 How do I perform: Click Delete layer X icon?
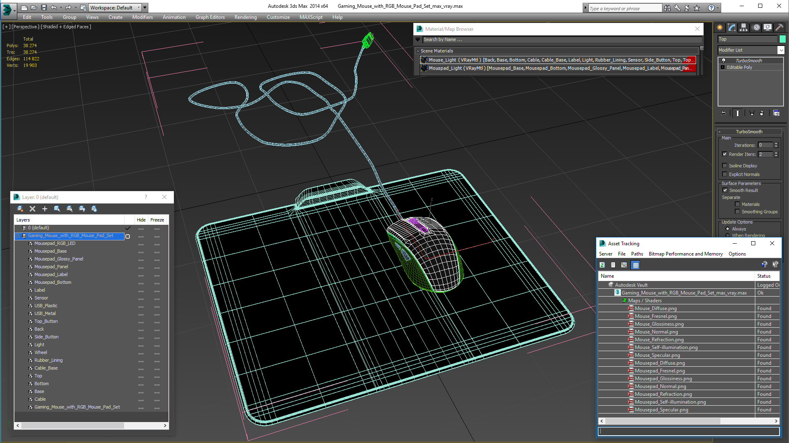pos(32,209)
